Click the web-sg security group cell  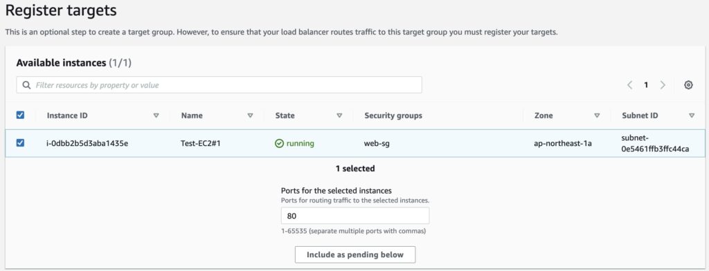click(x=377, y=144)
